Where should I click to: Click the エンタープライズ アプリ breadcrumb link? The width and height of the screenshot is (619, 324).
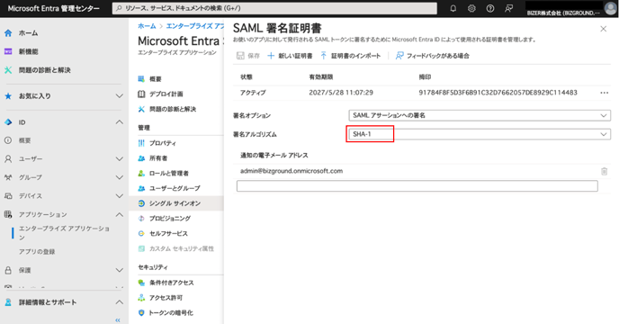pyautogui.click(x=194, y=26)
